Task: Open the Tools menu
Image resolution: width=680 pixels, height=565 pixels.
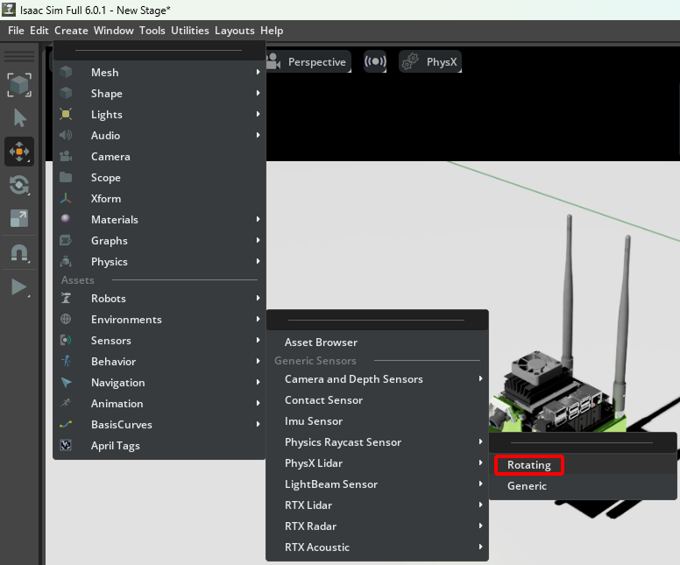Action: (152, 31)
